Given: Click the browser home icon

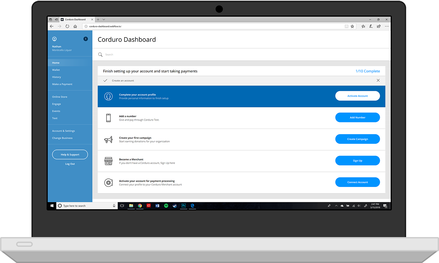Looking at the screenshot, I should tap(75, 26).
